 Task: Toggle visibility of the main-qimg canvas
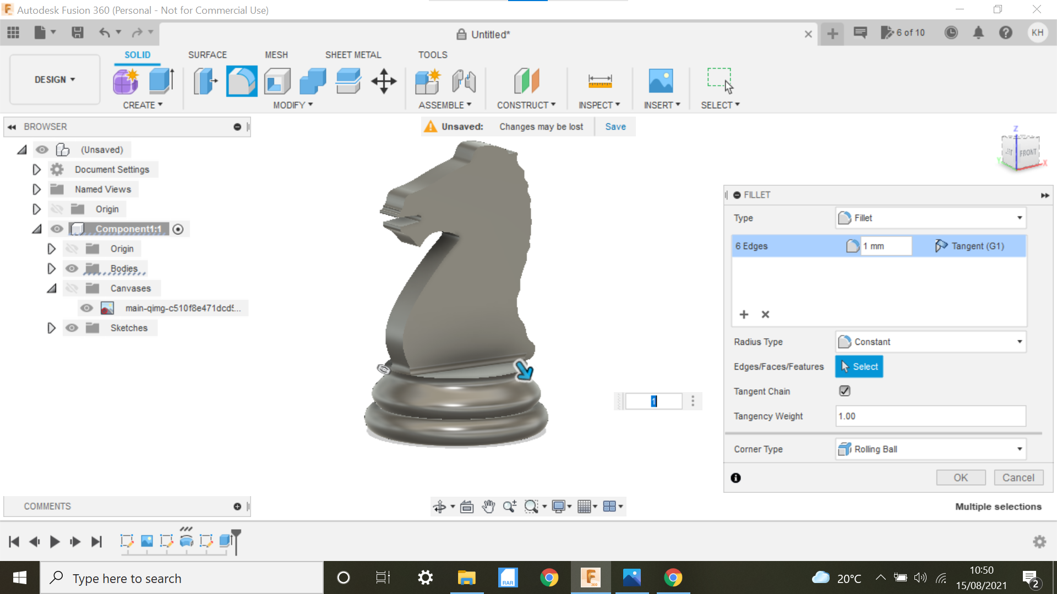point(86,308)
